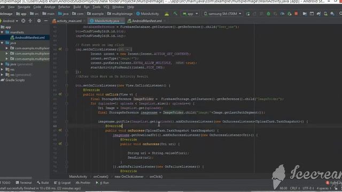Open the Run tool window

tap(102, 182)
